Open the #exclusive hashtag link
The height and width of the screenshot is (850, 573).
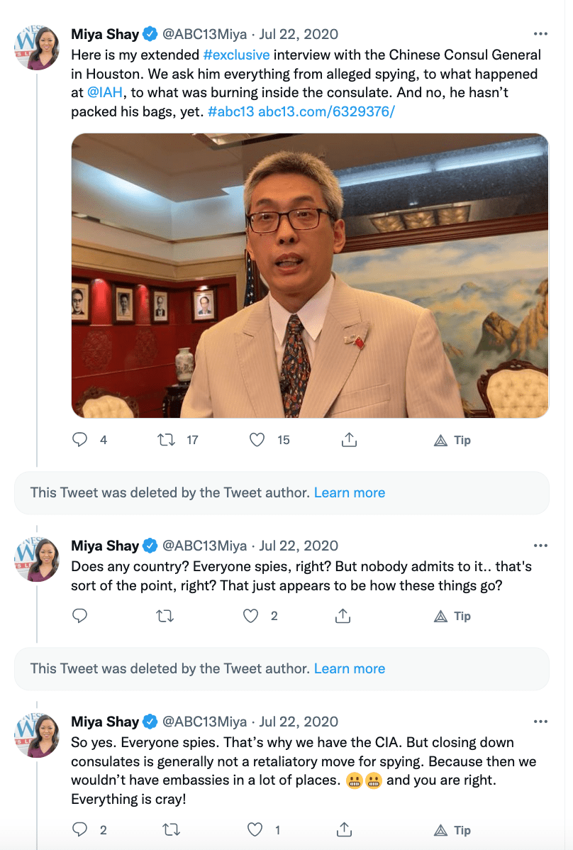pyautogui.click(x=236, y=55)
